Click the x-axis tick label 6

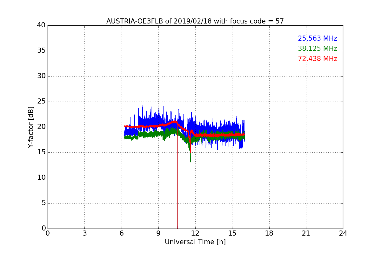122,233
